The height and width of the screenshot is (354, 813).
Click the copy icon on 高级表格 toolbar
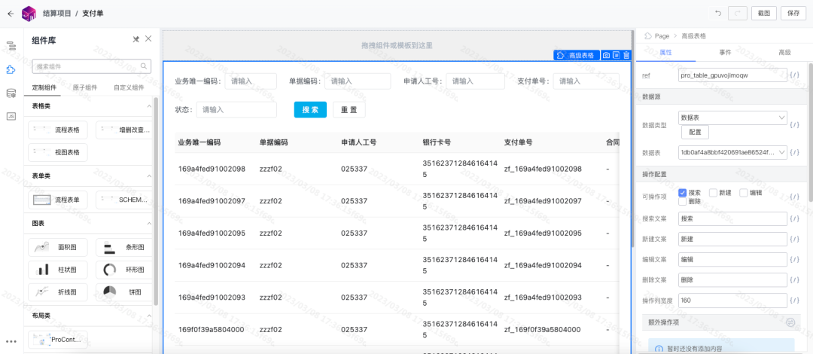(x=617, y=56)
